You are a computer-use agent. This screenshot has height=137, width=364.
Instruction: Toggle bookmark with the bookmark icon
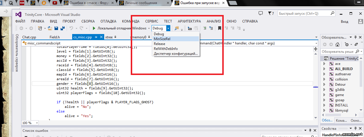tap(220, 28)
